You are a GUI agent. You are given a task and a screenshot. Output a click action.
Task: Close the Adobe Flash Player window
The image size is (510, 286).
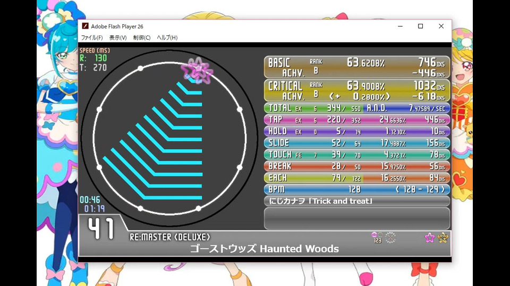441,26
